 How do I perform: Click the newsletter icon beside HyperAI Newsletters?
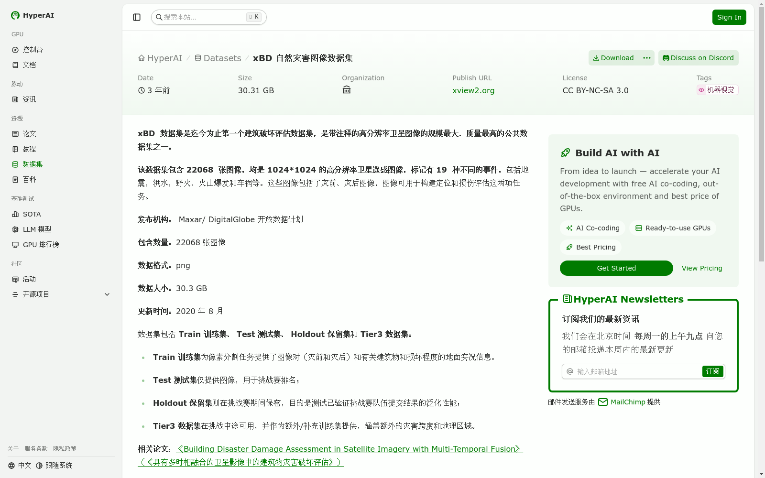coord(567,299)
